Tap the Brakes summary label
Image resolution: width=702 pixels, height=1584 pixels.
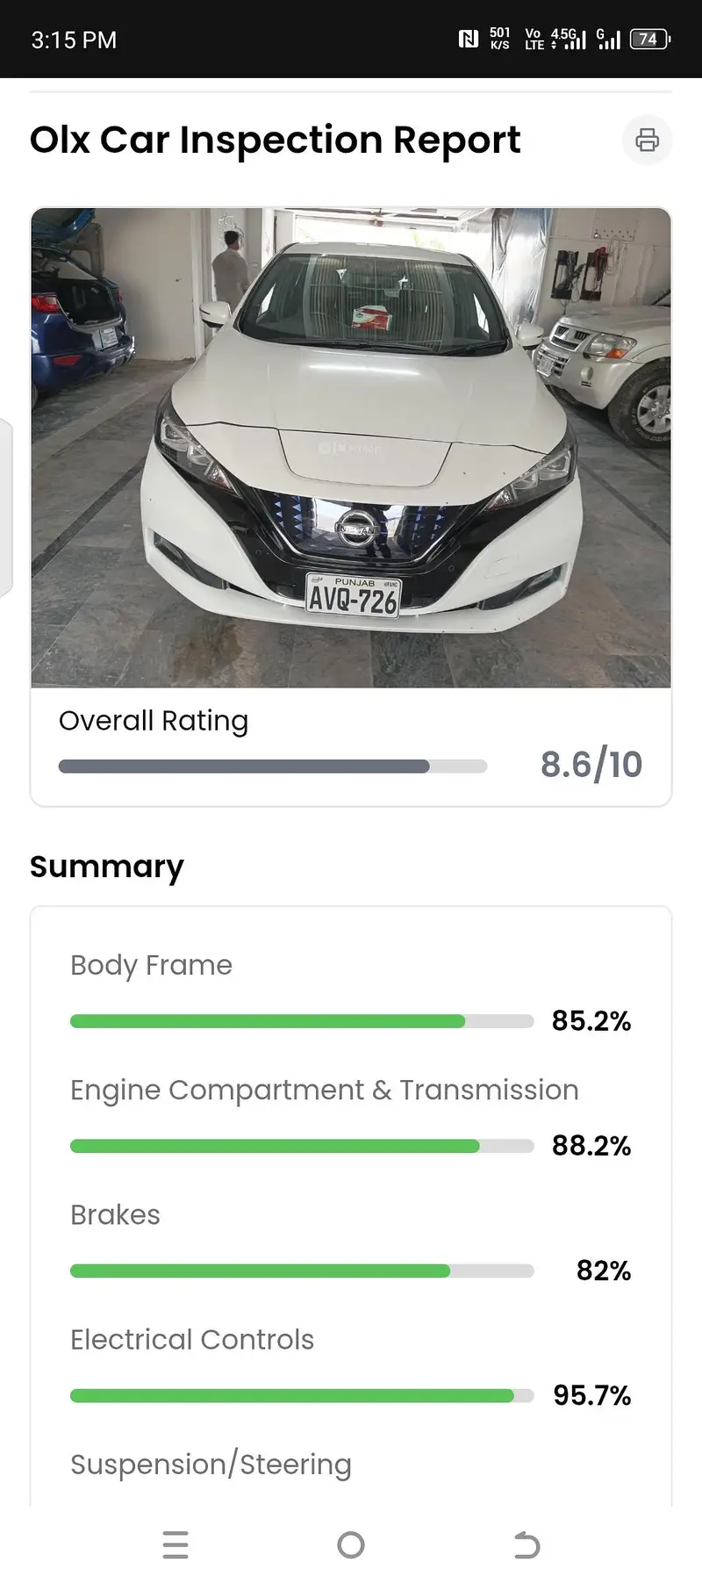pyautogui.click(x=115, y=1214)
